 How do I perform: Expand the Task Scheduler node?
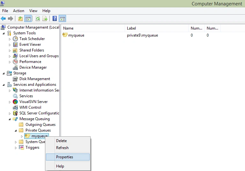pos(10,39)
